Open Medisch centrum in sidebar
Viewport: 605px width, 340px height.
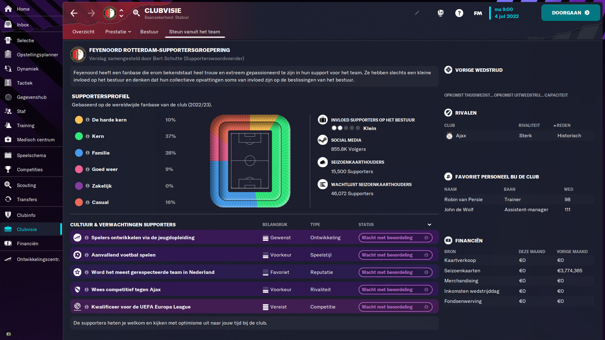pyautogui.click(x=36, y=139)
